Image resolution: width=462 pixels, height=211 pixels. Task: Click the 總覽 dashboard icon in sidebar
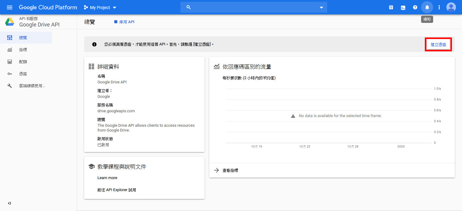click(10, 38)
